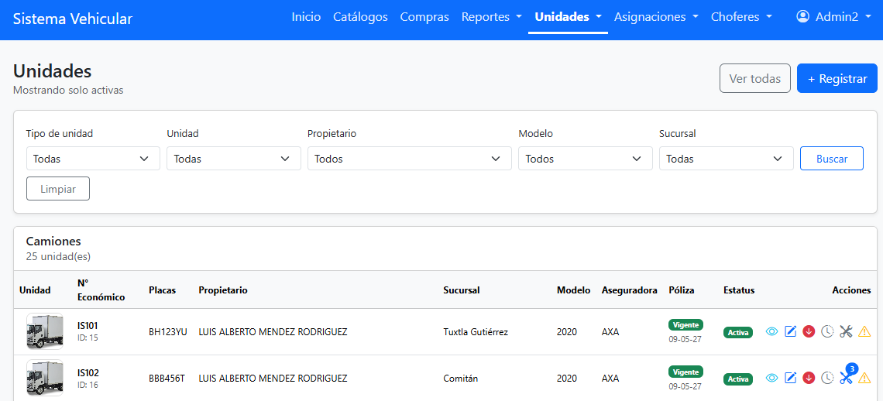The width and height of the screenshot is (883, 401).
Task: Click owner name in IS101 row
Action: tap(273, 332)
